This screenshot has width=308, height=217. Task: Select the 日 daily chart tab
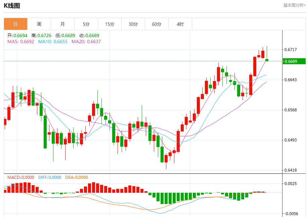coord(15,24)
